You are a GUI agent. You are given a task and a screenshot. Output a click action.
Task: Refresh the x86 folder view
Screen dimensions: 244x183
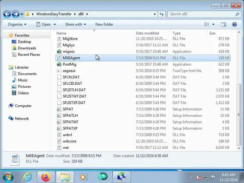click(162, 14)
